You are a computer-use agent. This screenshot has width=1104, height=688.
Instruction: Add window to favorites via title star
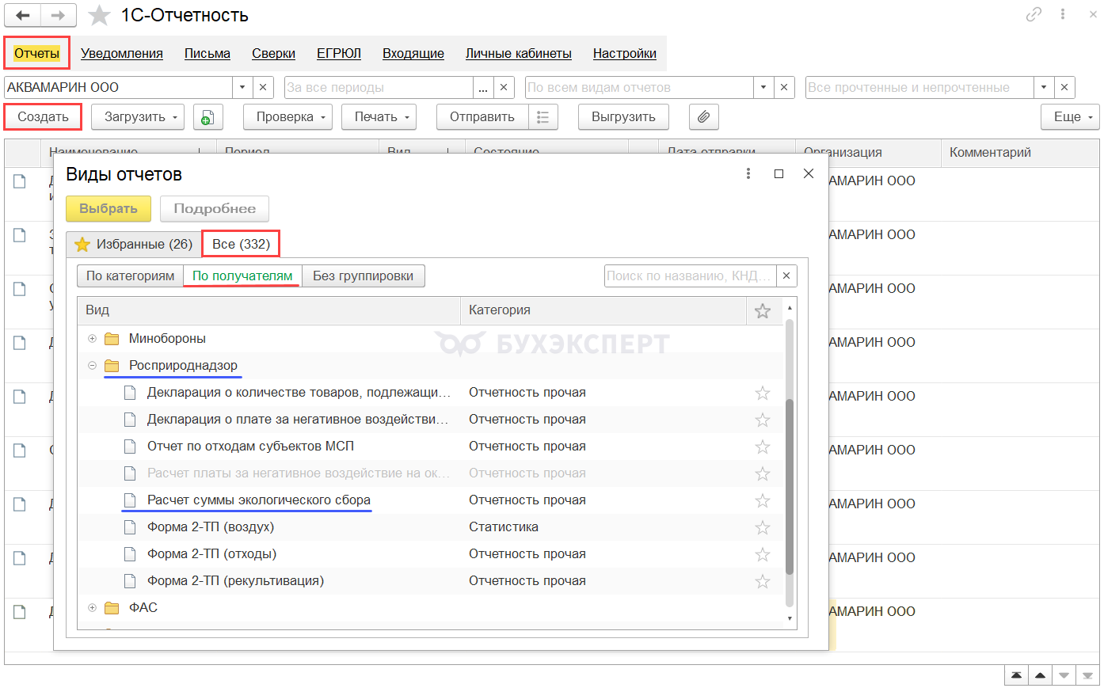(x=99, y=15)
